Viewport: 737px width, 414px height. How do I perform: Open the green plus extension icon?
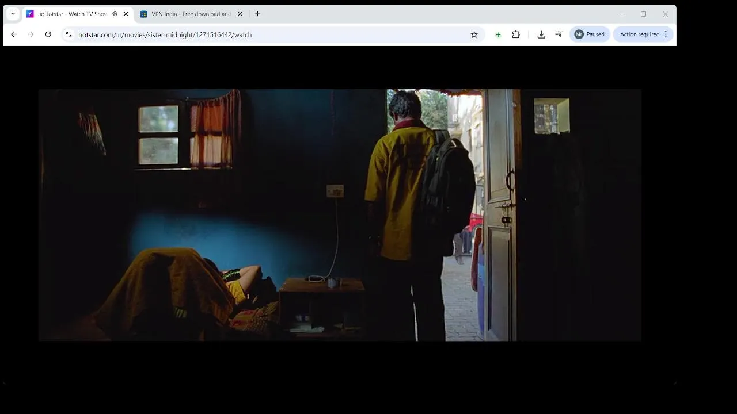tap(498, 34)
